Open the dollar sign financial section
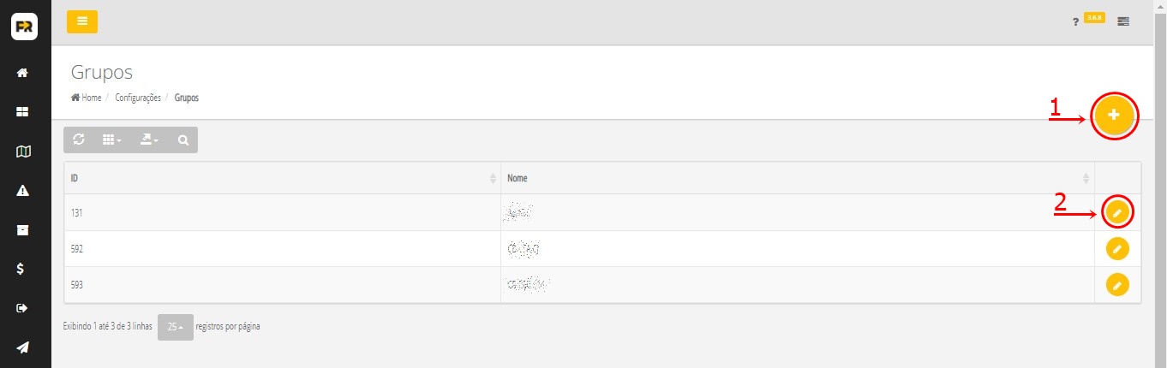Image resolution: width=1167 pixels, height=368 pixels. (24, 269)
